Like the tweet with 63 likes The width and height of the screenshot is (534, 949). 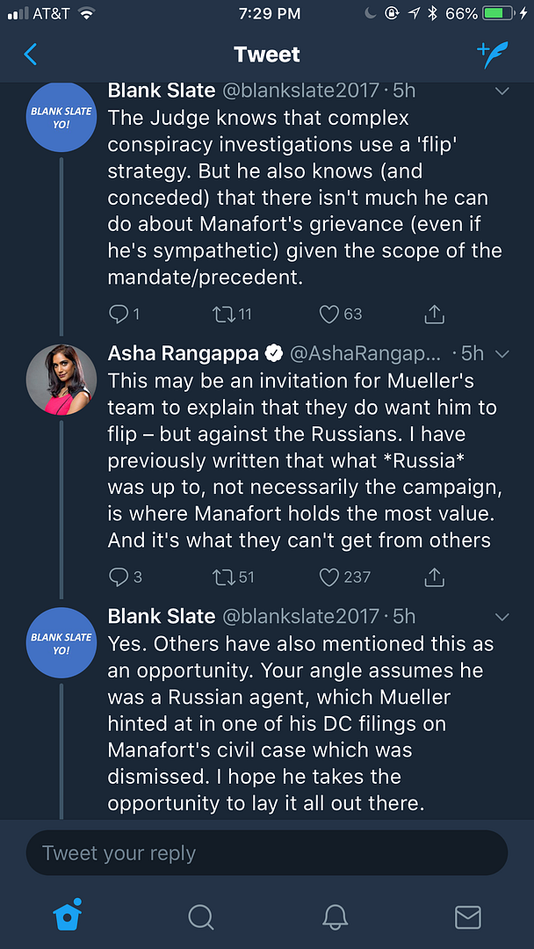[x=328, y=314]
